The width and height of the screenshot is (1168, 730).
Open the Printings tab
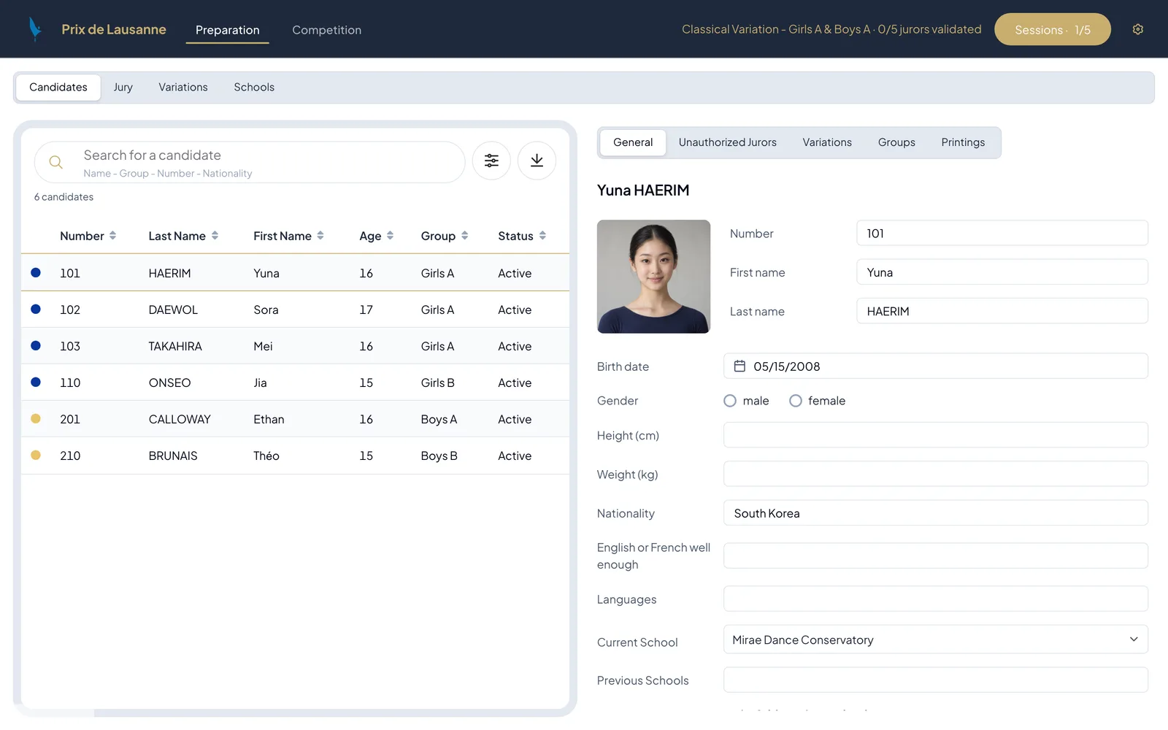point(963,142)
